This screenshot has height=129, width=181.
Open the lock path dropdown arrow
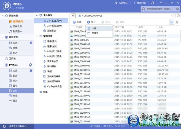point(82,16)
